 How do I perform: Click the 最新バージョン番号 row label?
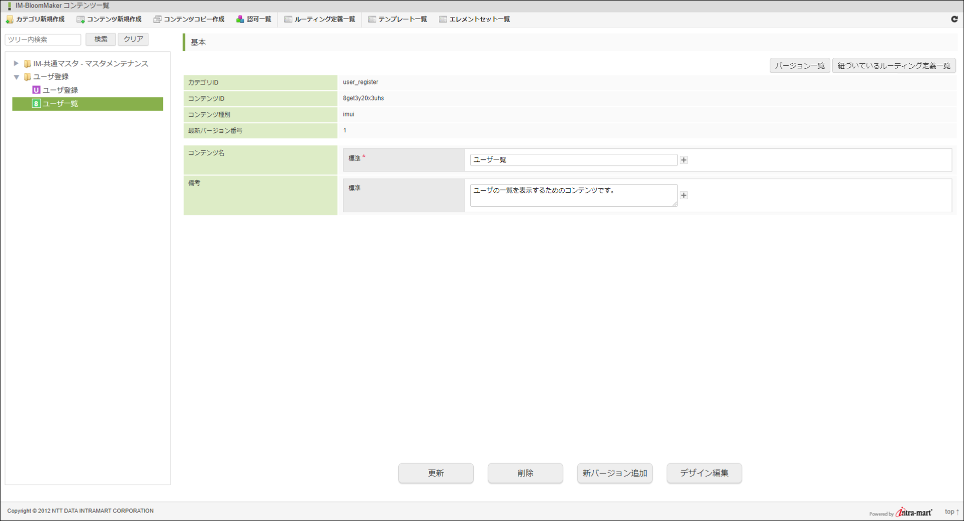[x=215, y=131]
